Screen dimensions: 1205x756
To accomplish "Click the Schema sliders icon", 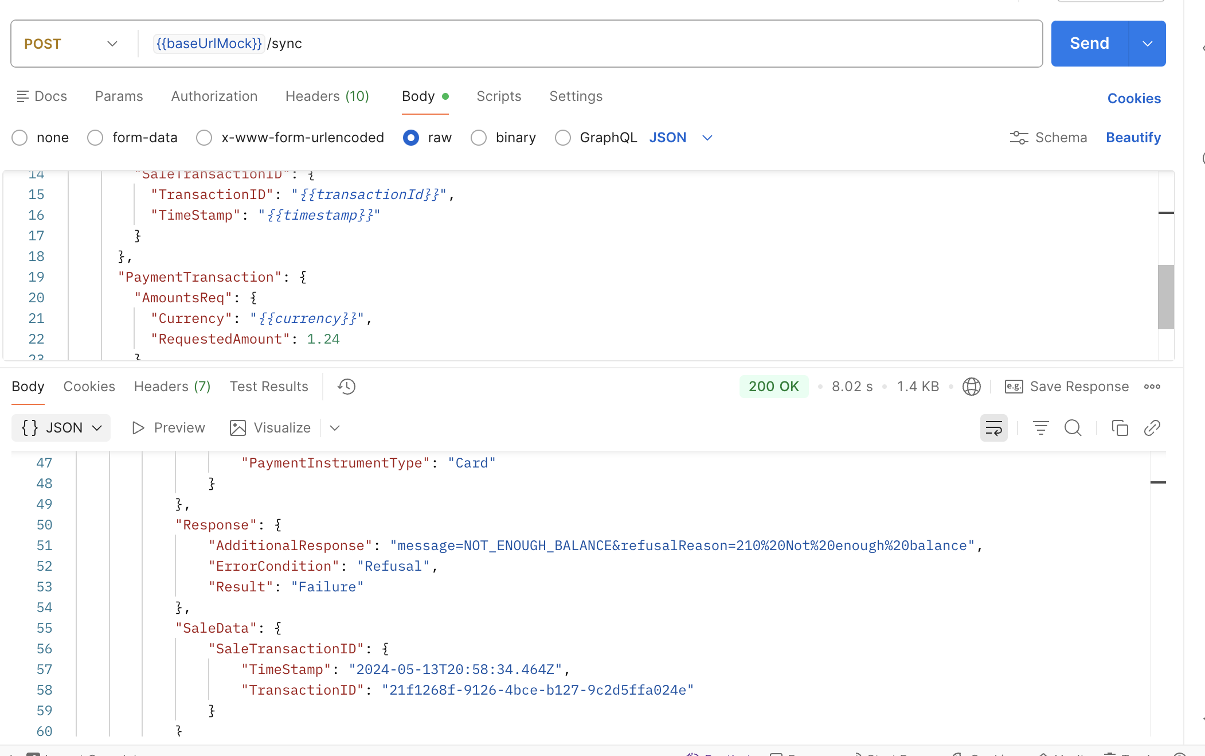I will tap(1019, 138).
